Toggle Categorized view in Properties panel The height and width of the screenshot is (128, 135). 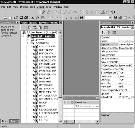click(108, 32)
